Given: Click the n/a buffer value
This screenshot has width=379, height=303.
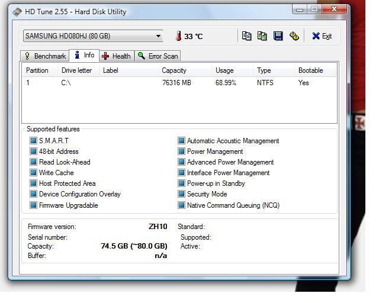Looking at the screenshot, I should [161, 256].
